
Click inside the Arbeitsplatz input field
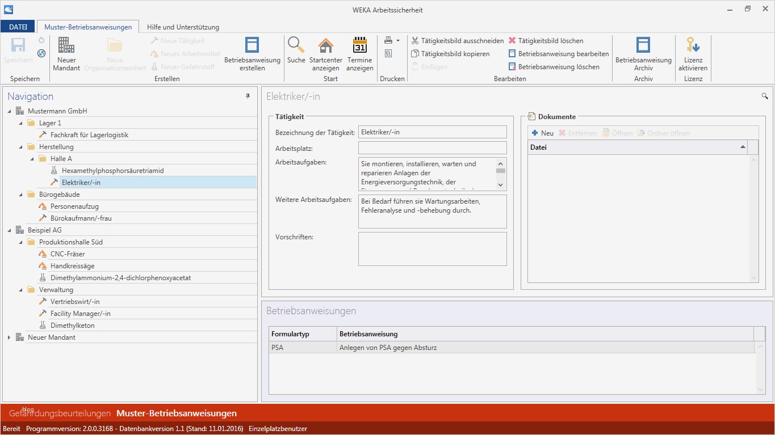coord(432,149)
